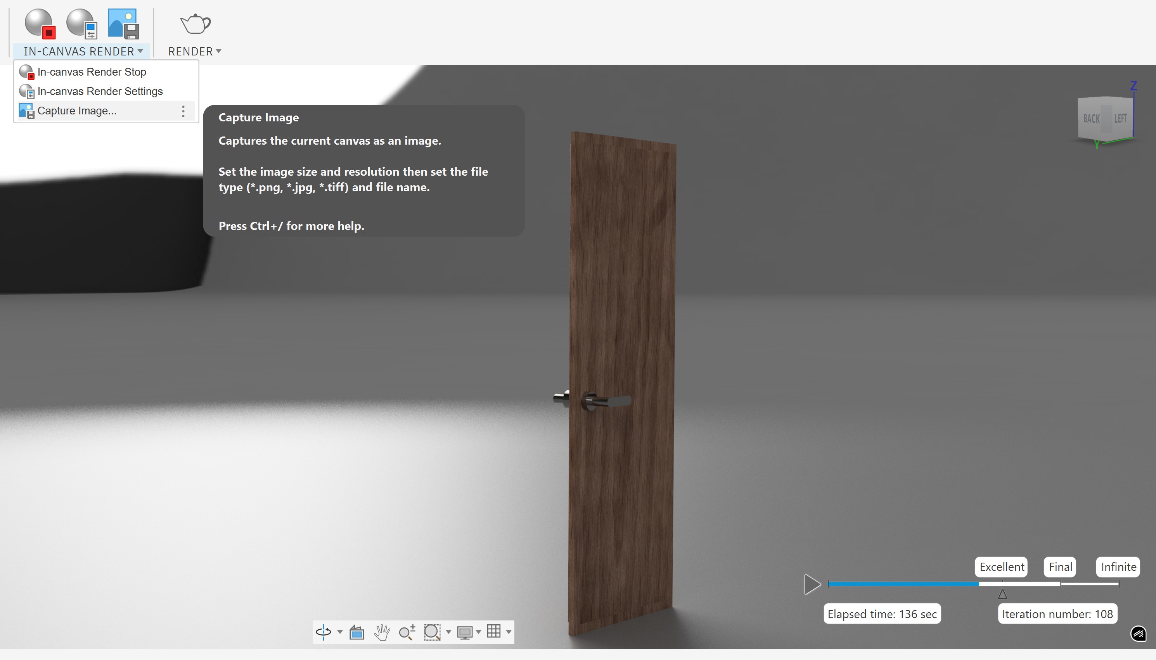Select the Zoom magnifier tool
Image resolution: width=1156 pixels, height=660 pixels.
click(x=407, y=631)
